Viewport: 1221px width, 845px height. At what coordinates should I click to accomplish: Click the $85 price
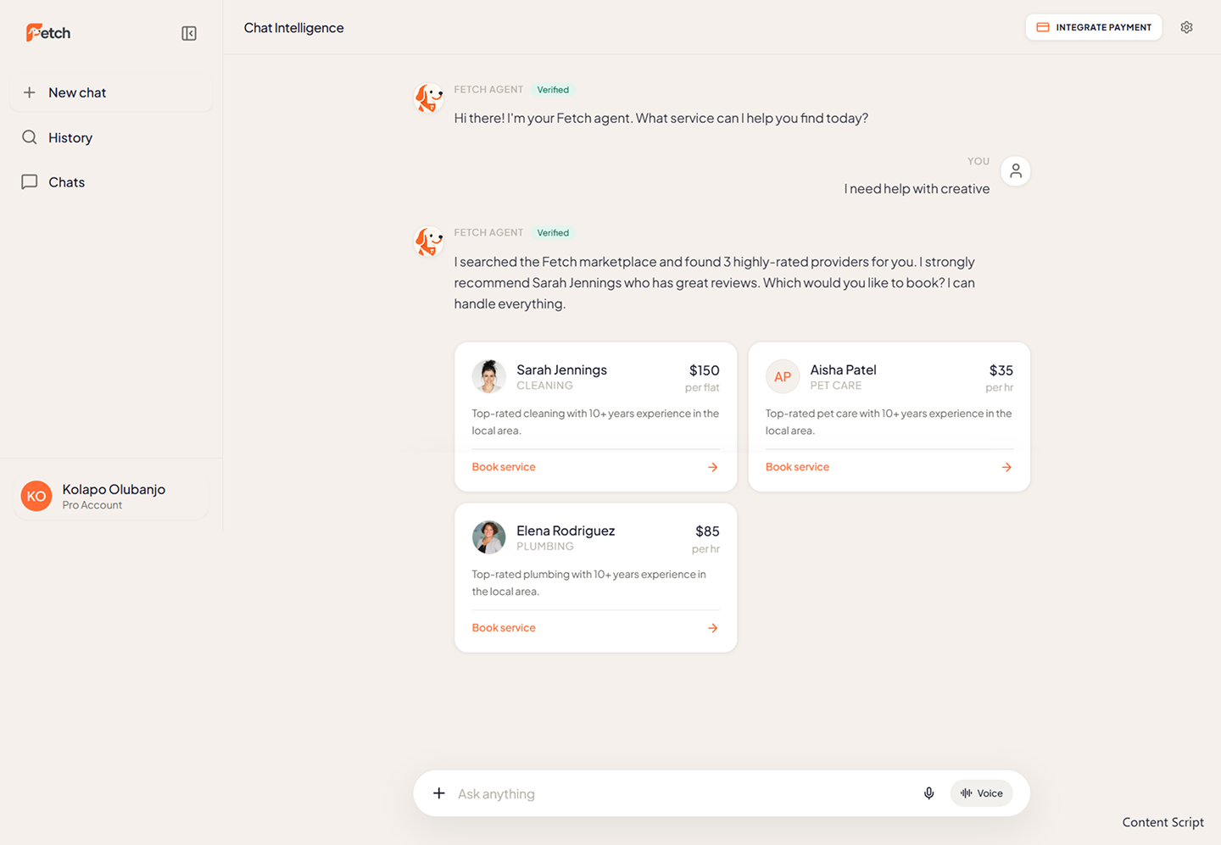(x=707, y=531)
